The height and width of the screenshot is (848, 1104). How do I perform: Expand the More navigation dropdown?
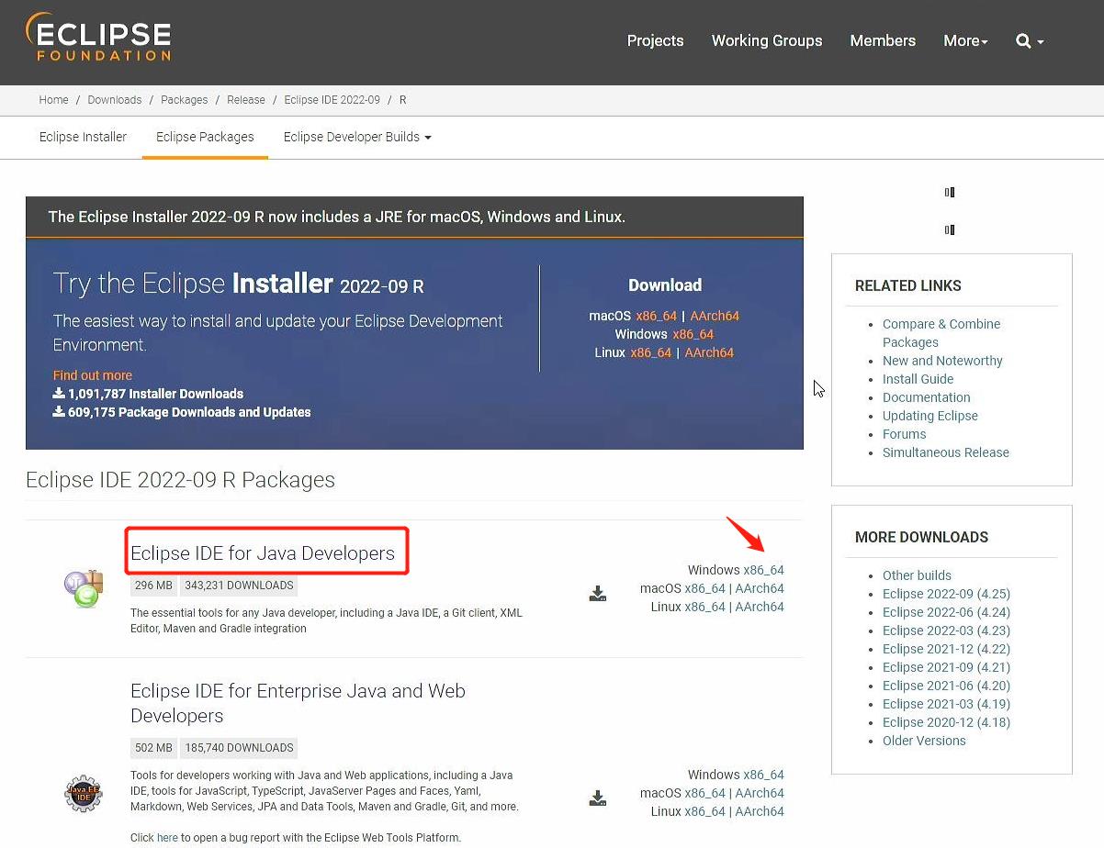(x=965, y=41)
